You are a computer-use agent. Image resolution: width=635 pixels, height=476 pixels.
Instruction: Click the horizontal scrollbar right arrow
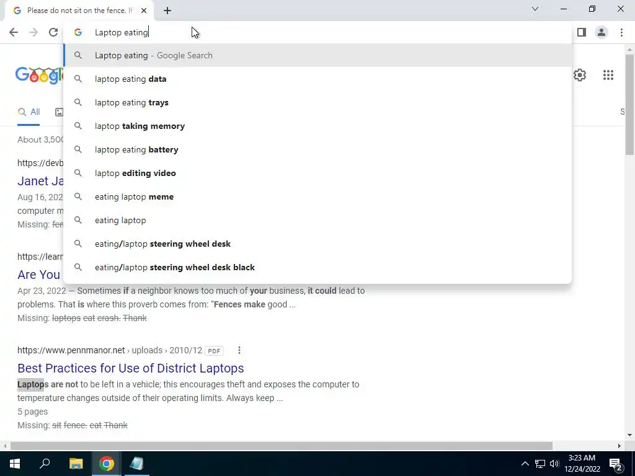619,446
